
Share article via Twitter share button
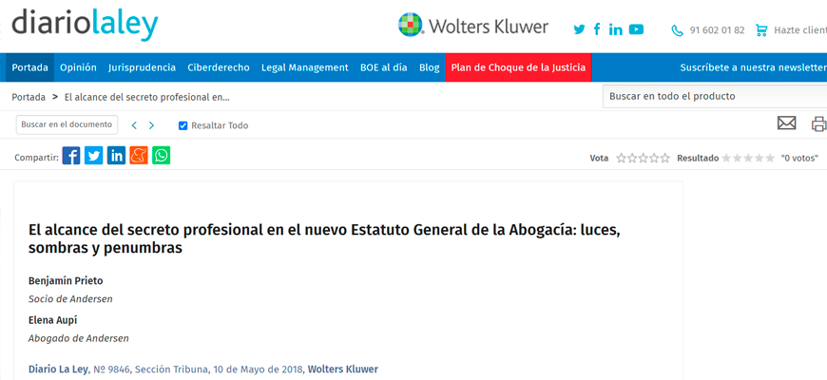(x=93, y=156)
